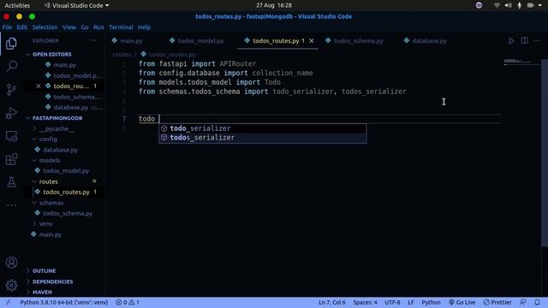The height and width of the screenshot is (308, 548).
Task: Click the Go Live status item
Action: [x=462, y=302]
